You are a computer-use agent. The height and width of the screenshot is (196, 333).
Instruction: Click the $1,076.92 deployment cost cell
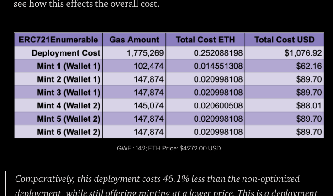tap(303, 53)
